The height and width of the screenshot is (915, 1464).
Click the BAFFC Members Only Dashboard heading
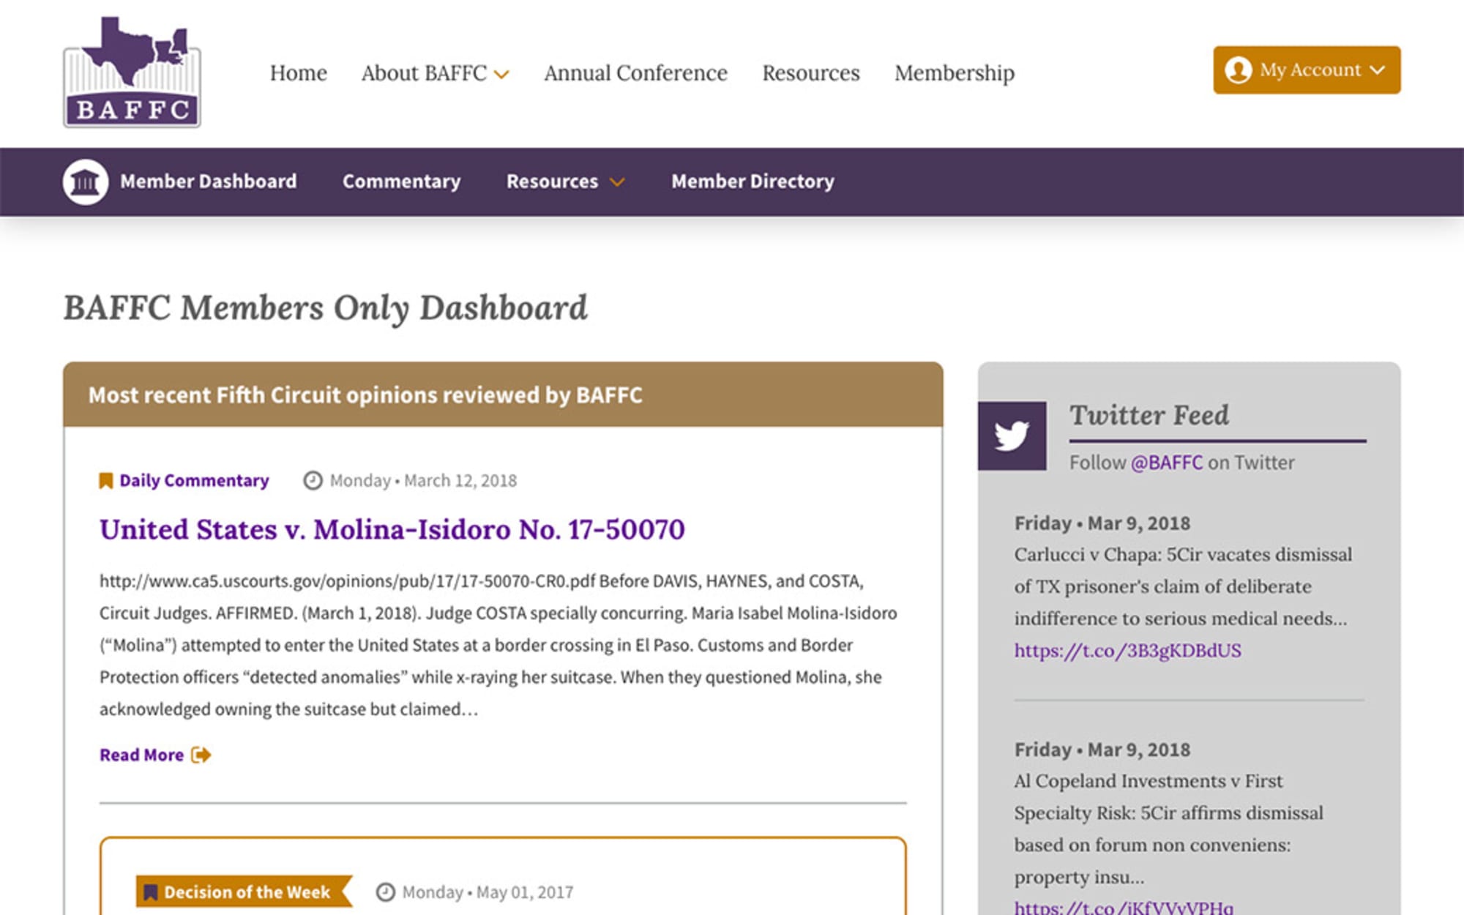click(326, 308)
